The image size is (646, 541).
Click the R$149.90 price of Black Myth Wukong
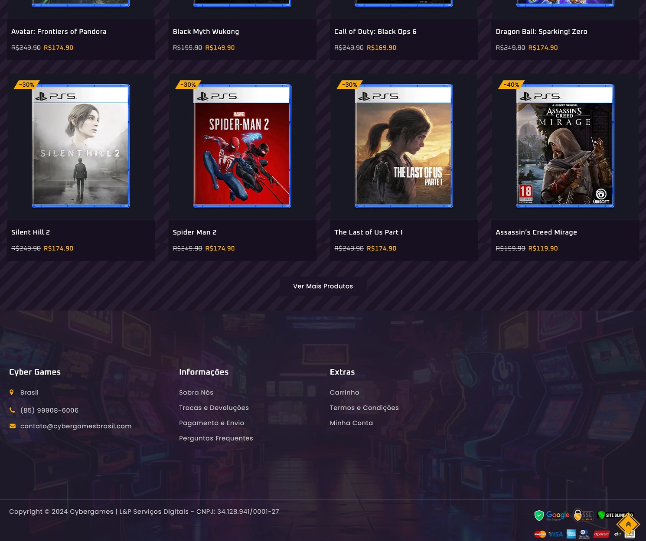[x=220, y=48]
